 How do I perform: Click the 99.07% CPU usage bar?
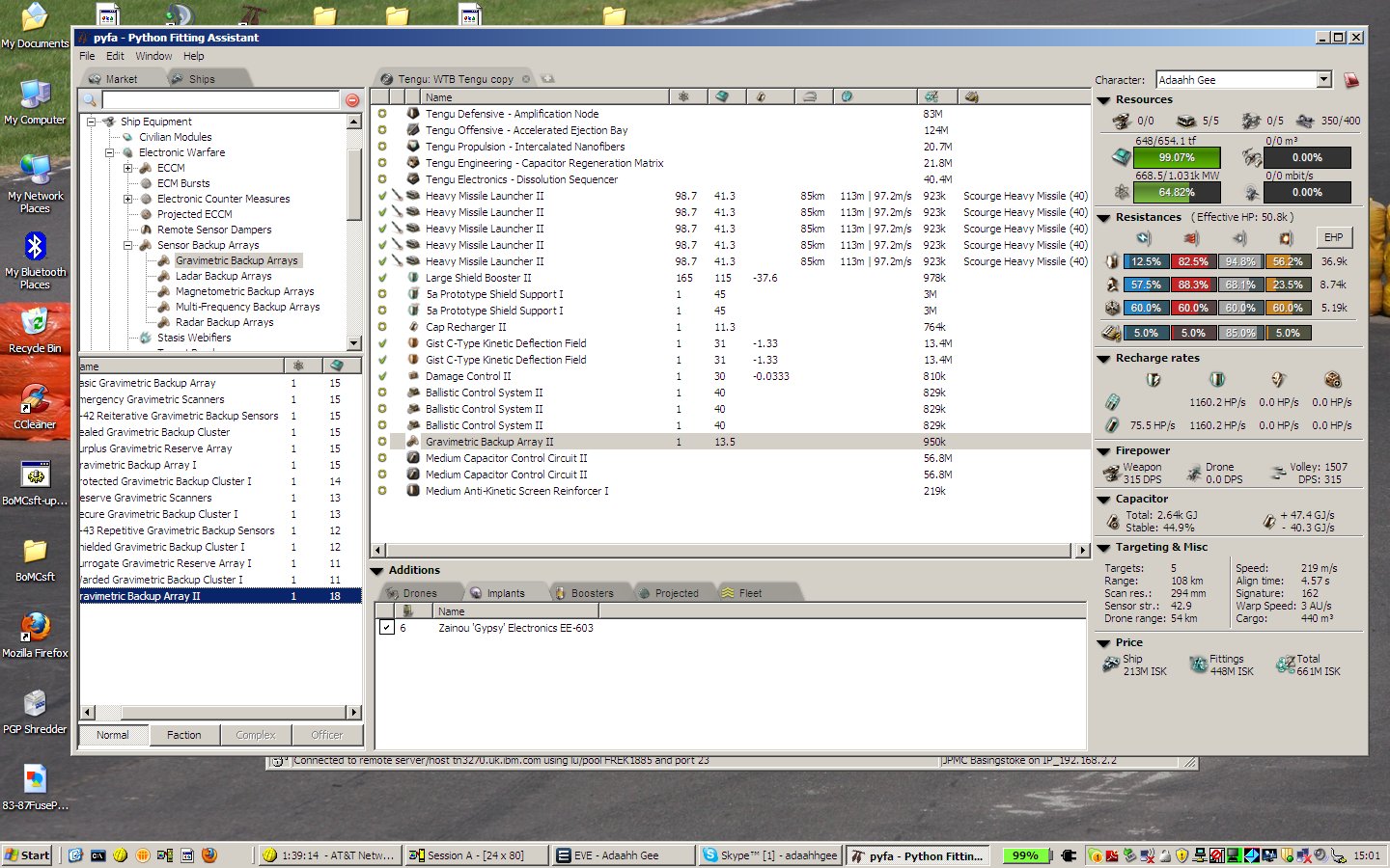tap(1176, 157)
